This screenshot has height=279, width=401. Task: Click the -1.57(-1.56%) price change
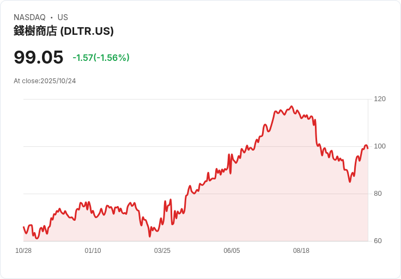(x=101, y=58)
